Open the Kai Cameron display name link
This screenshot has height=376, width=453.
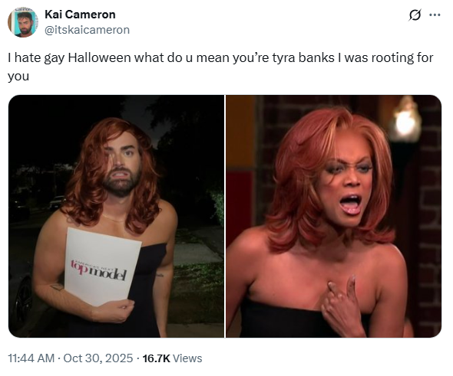(x=80, y=15)
